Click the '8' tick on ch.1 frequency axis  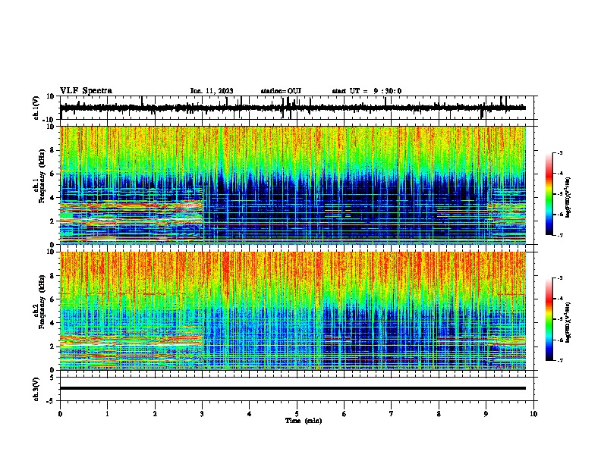click(53, 150)
